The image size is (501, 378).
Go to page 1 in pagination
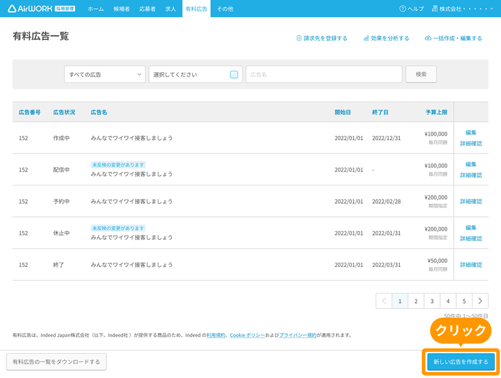(400, 301)
